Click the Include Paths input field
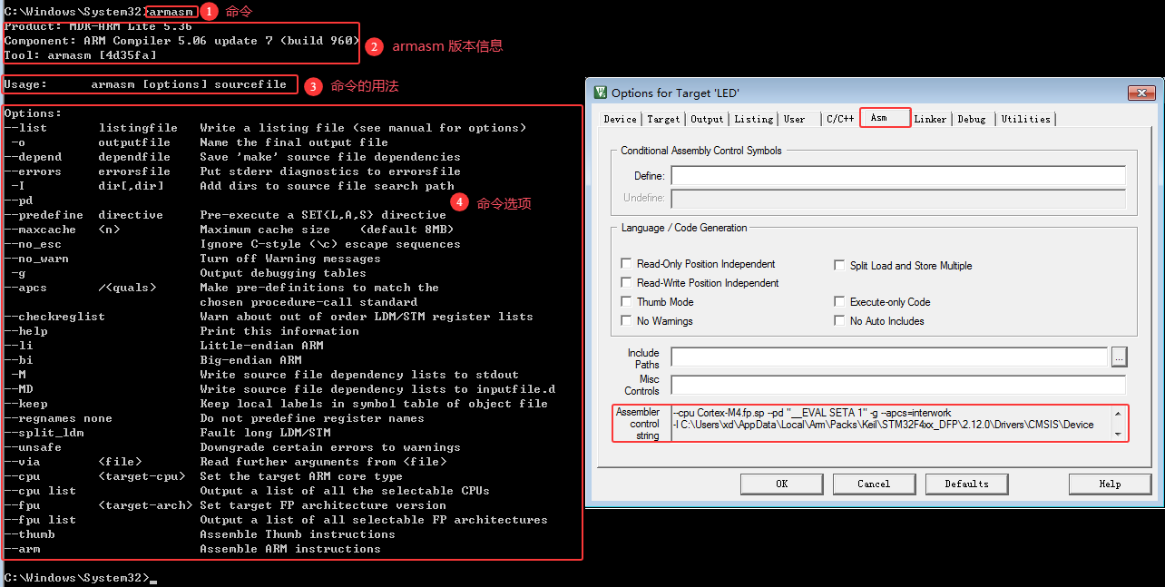Screen dimensions: 1165x587 coord(889,357)
